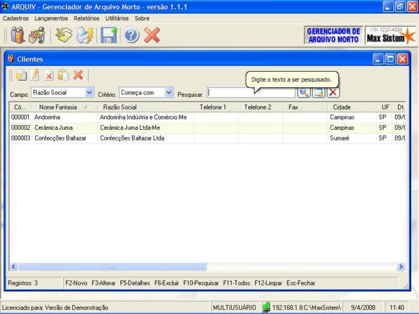419x314 pixels.
Task: Sort by Telefone 2 column header
Action: tap(260, 107)
